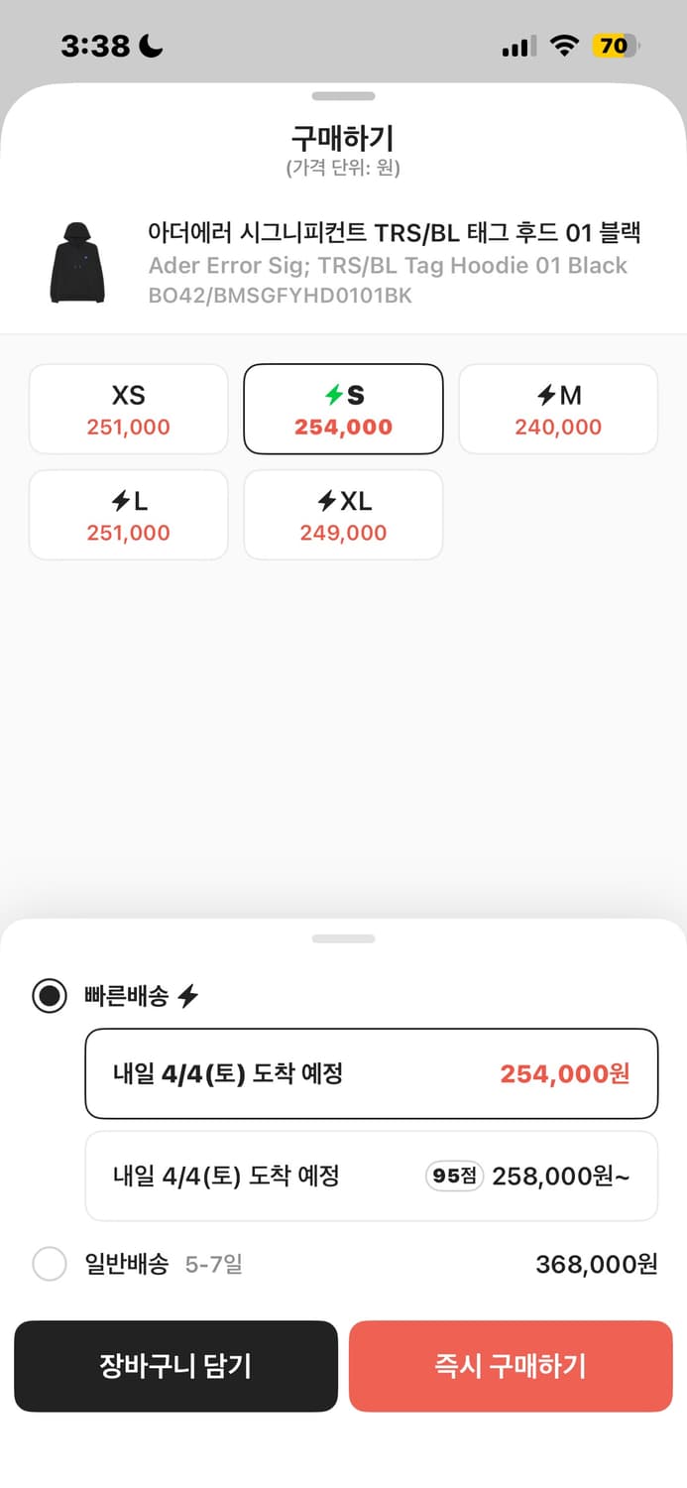Select the 빠른배송 fast shipping radio button

pos(49,995)
